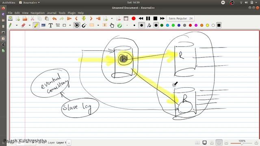Screen dimensions: 260x146
Task: Select the Text tool
Action: tap(50, 25)
